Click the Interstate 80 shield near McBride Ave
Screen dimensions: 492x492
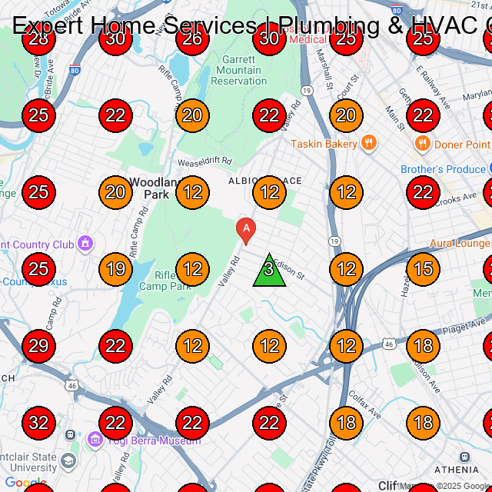click(x=75, y=69)
